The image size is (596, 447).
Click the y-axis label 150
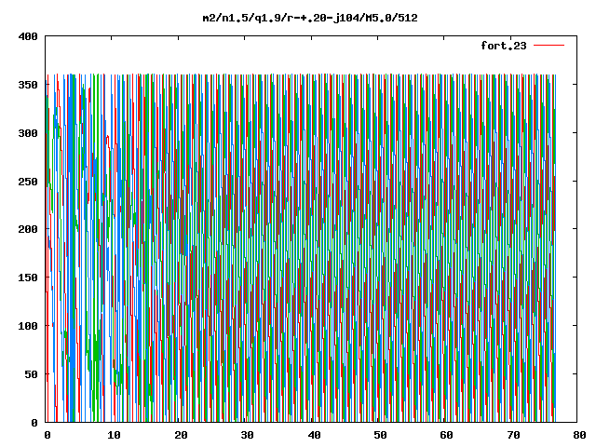(x=28, y=278)
